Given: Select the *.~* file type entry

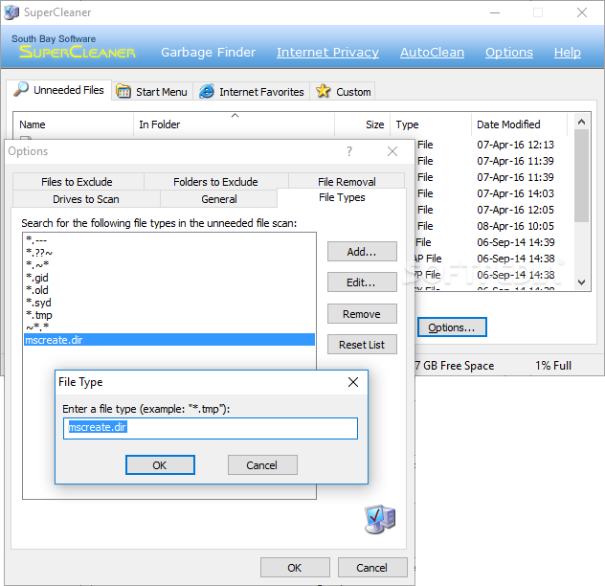Looking at the screenshot, I should point(169,265).
